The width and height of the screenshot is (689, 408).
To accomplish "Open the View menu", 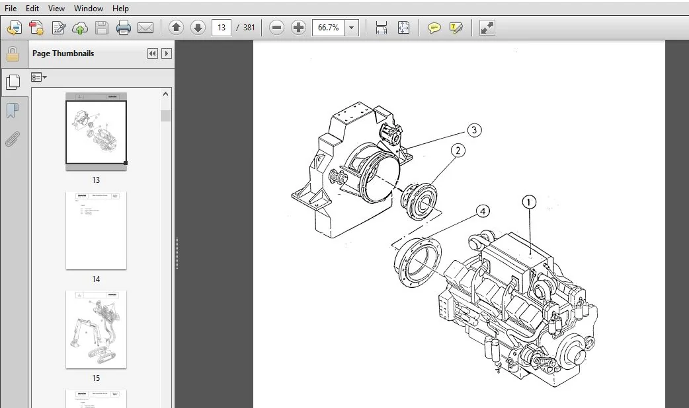I will (56, 9).
